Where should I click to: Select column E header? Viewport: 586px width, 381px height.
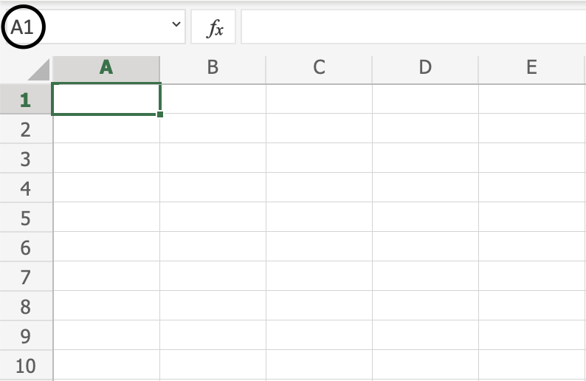click(x=531, y=67)
